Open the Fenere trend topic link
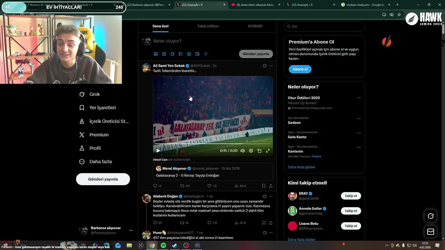 point(316,156)
